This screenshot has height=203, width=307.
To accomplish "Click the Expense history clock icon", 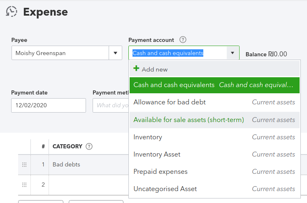I will point(12,12).
